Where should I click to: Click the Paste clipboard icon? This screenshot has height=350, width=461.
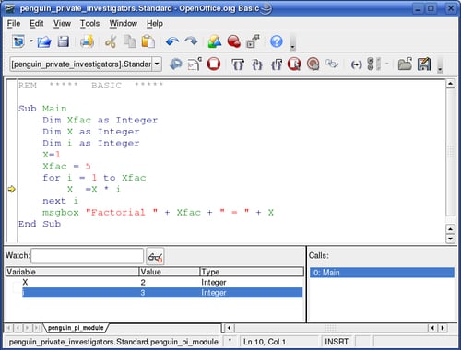coord(148,41)
